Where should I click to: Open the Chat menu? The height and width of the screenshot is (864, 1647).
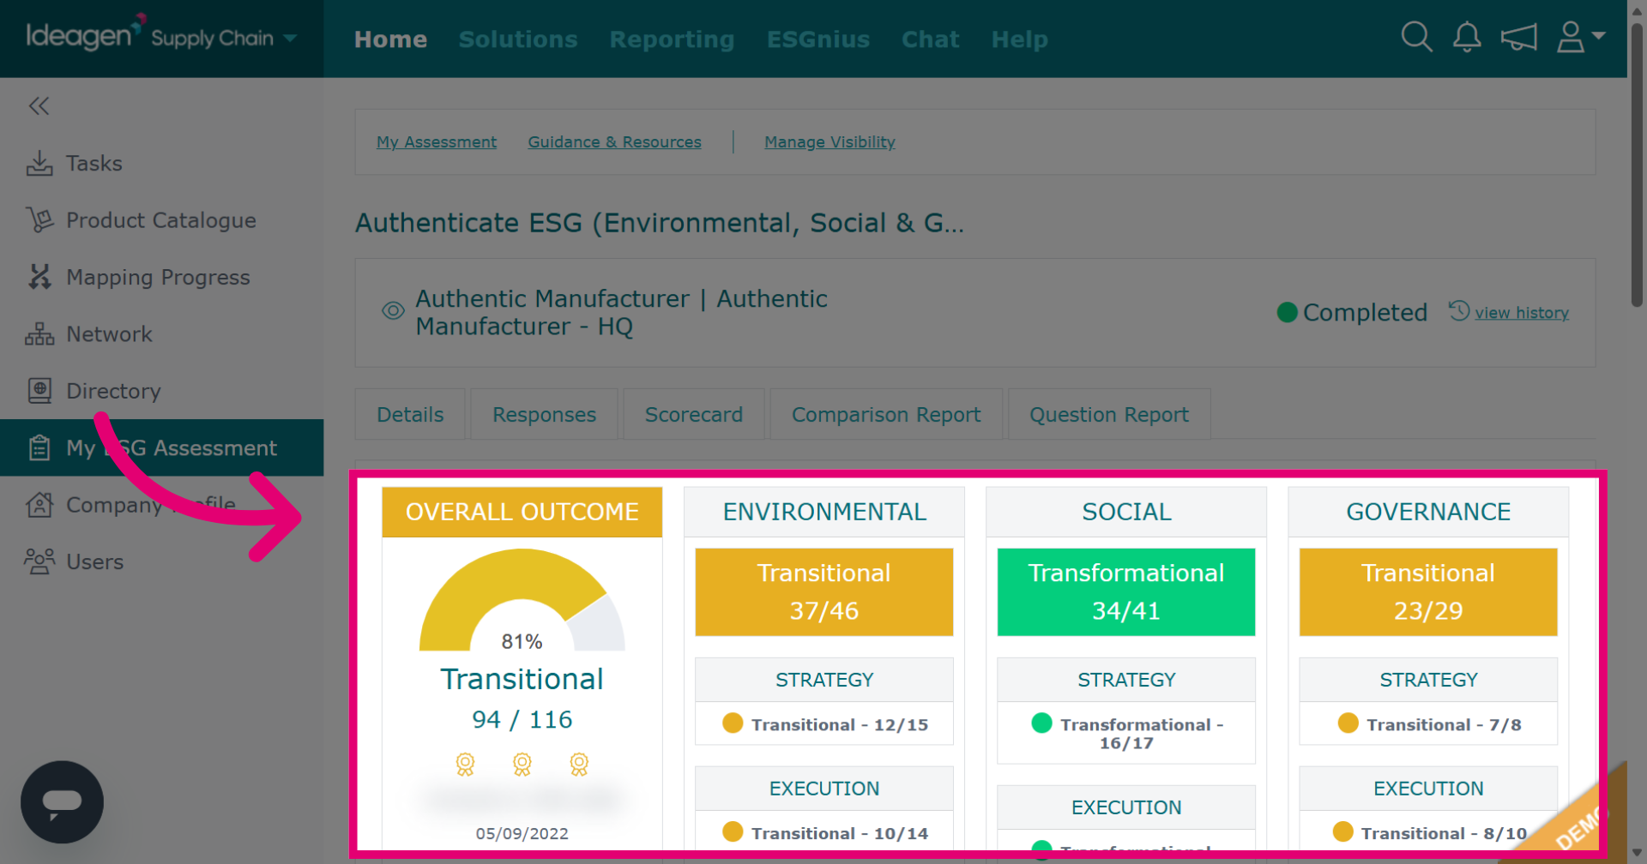pyautogui.click(x=931, y=39)
